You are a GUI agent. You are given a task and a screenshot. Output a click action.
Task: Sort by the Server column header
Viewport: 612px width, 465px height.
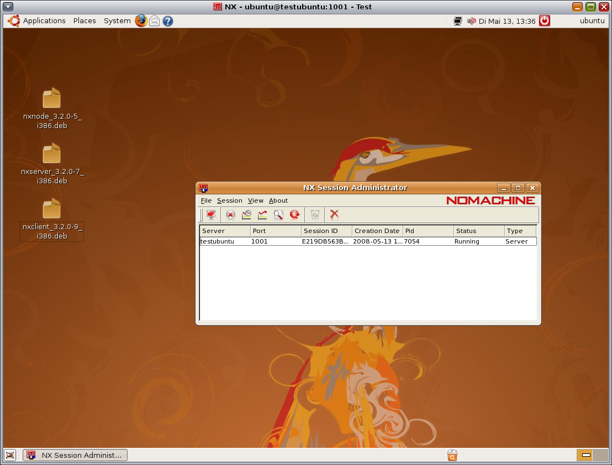click(225, 231)
